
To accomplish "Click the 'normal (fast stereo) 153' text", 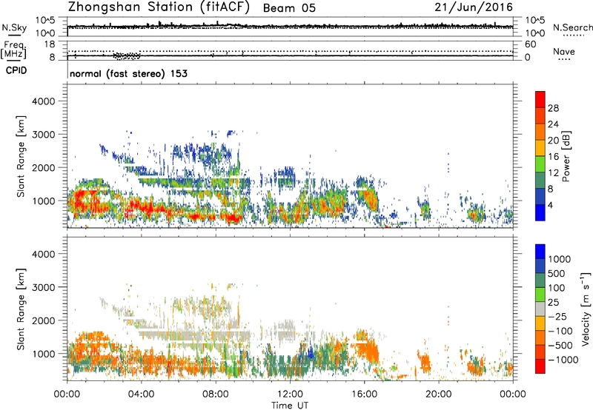I will click(x=128, y=73).
